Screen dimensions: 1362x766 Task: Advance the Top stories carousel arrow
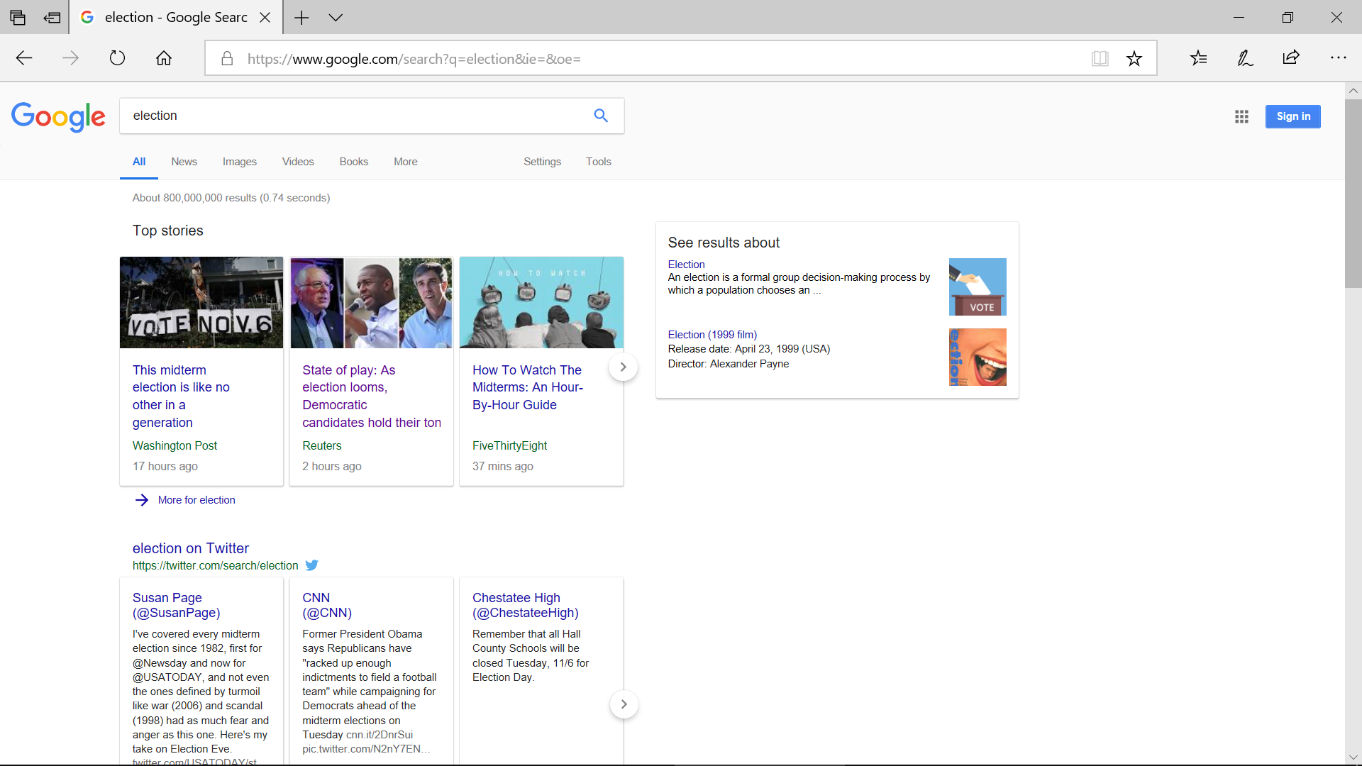pos(623,367)
